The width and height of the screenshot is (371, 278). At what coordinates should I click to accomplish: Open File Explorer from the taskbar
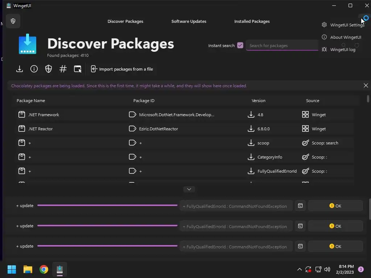point(28,269)
